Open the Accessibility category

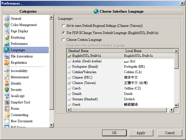[26, 71]
